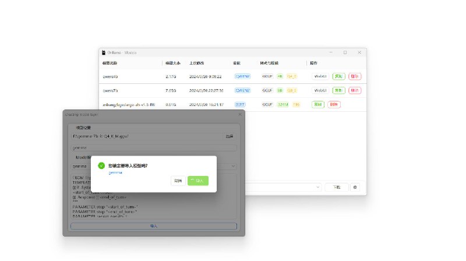Click the gemma model name input field
This screenshot has height=261, width=466.
coord(154,148)
